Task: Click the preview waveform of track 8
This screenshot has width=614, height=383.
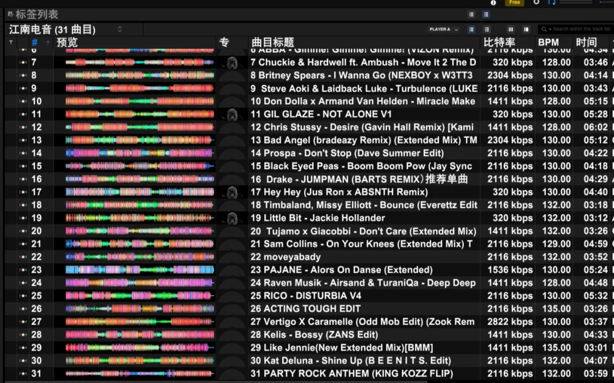Action: (x=140, y=75)
